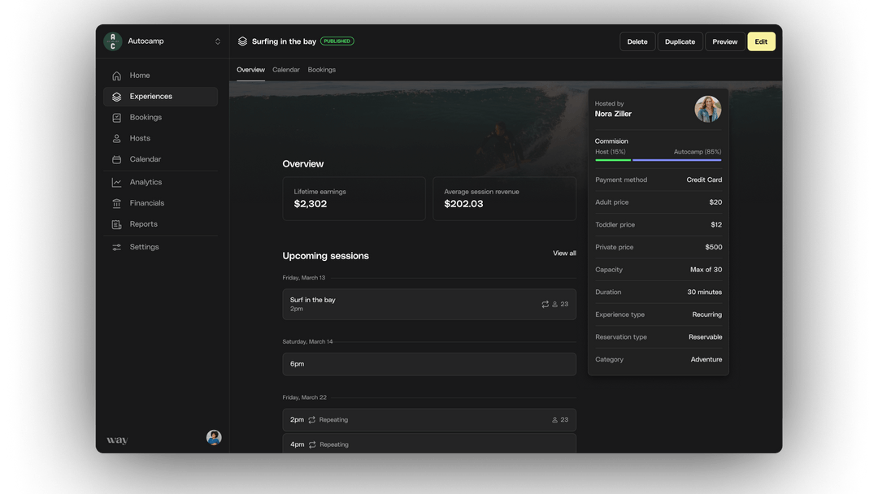Click the Delete button
This screenshot has height=494, width=878.
pos(637,41)
